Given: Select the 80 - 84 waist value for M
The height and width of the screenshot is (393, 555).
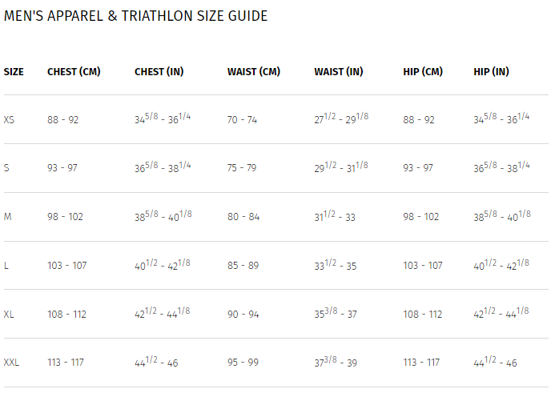Looking at the screenshot, I should coord(243,216).
